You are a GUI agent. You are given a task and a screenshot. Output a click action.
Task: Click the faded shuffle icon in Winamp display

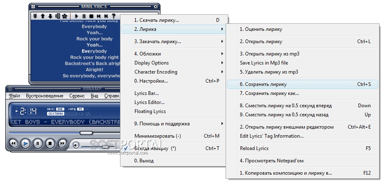pos(87,114)
